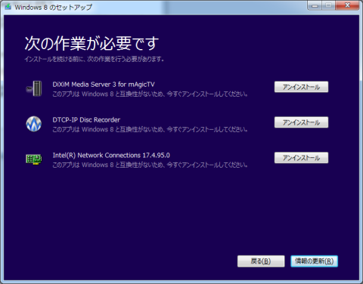Click the Windows 8 setup title bar icon
Screen dimensions: 363x284
click(8, 7)
